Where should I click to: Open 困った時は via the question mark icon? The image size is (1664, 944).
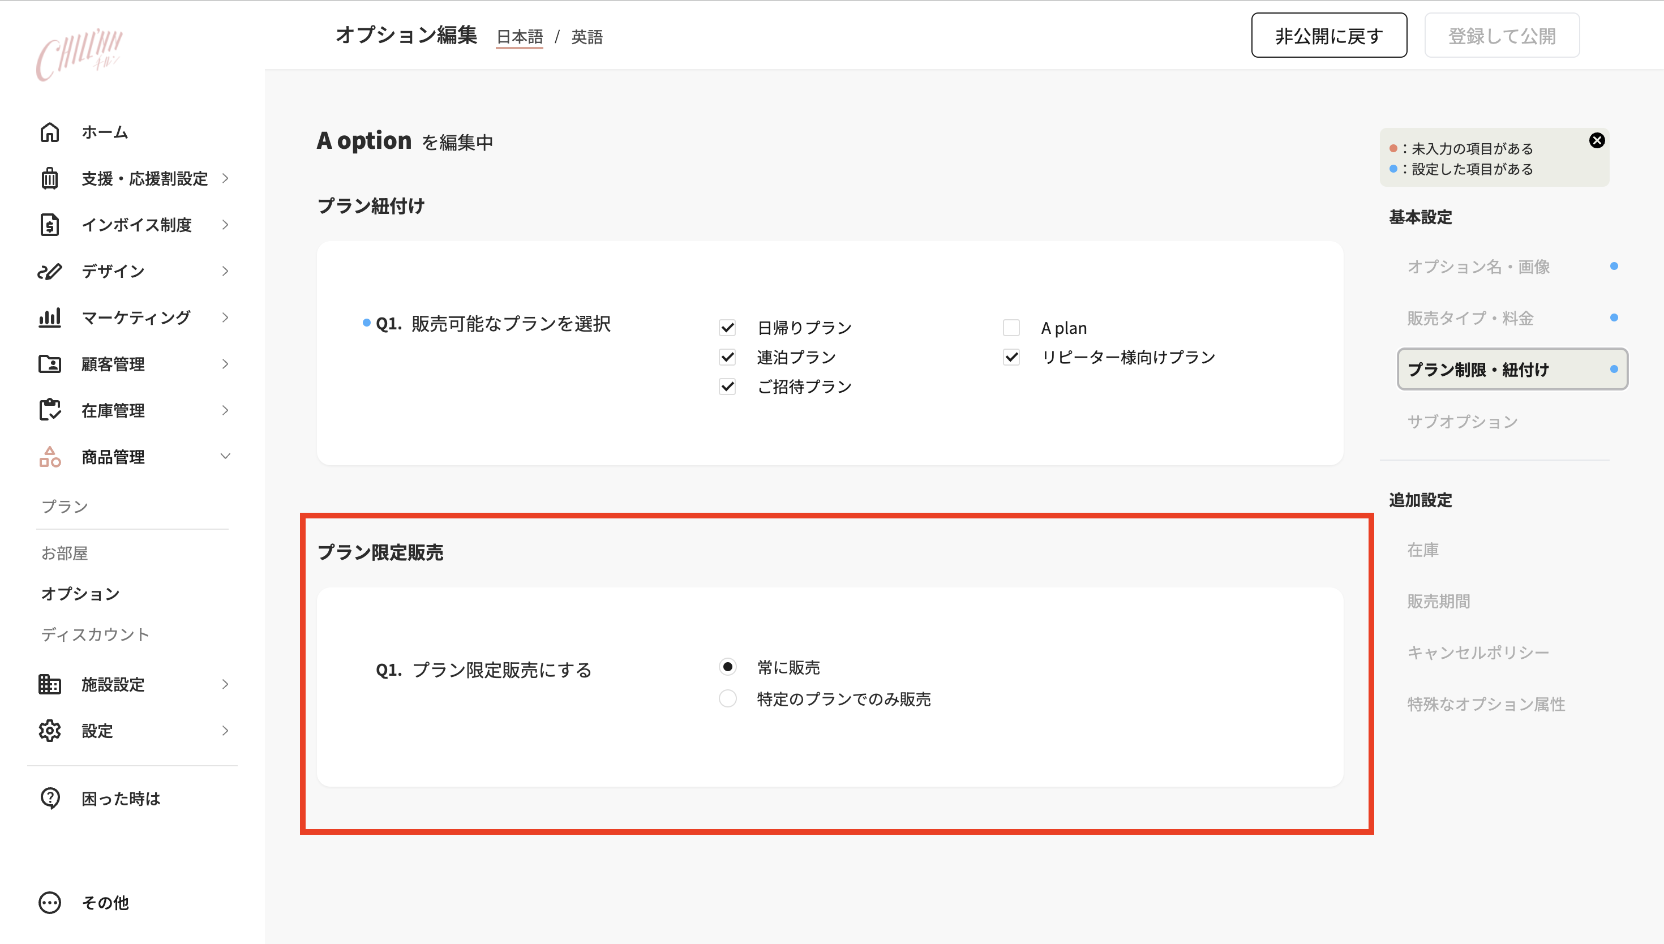coord(50,798)
